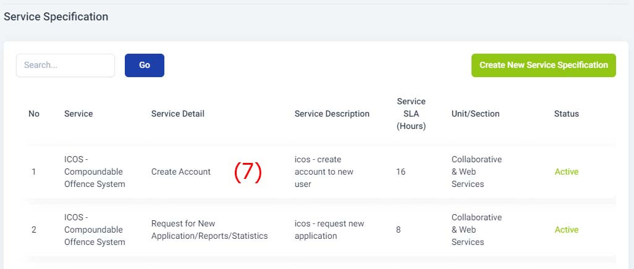Focus the Search input field
This screenshot has height=269, width=634.
click(66, 65)
